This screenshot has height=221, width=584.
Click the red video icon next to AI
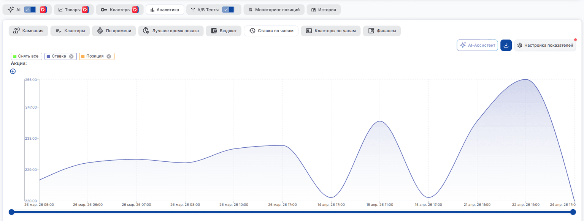(43, 9)
